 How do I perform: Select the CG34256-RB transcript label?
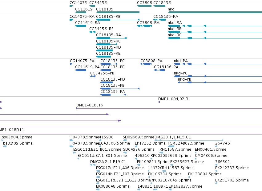pyautogui.click(x=101, y=29)
